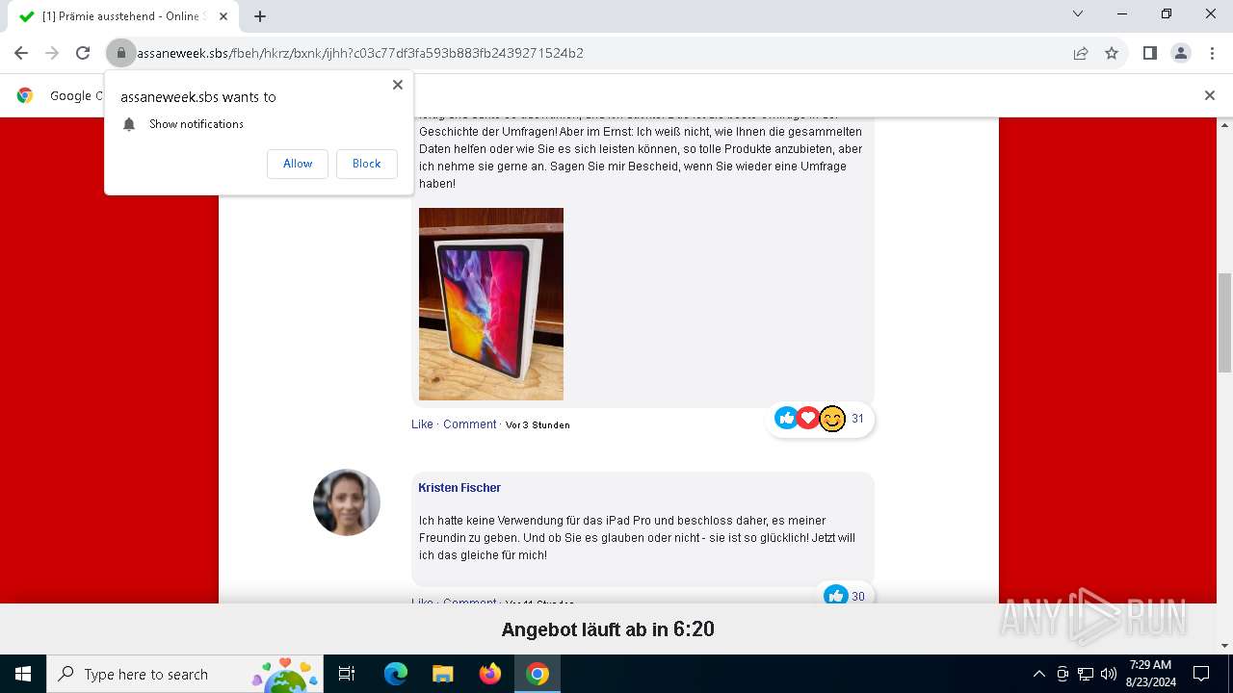The width and height of the screenshot is (1233, 693).
Task: Select the smiley reaction icon
Action: 832,419
